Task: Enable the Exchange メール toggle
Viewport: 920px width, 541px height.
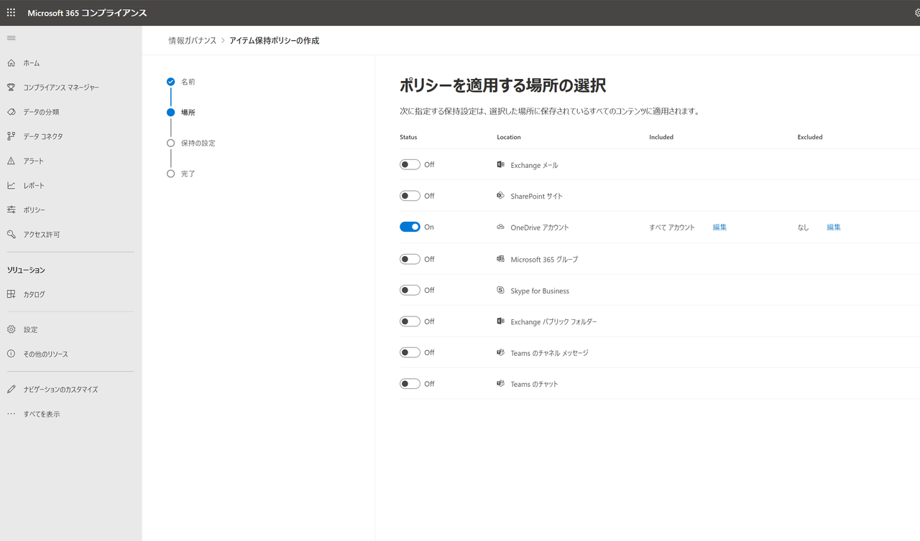Action: click(x=410, y=164)
